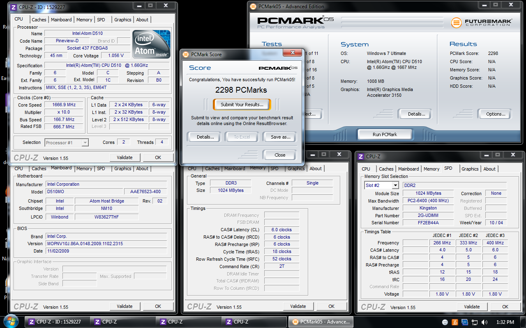The height and width of the screenshot is (328, 526).
Task: Click JEDEC #3 Frequency value 400 MHz
Action: [x=495, y=243]
